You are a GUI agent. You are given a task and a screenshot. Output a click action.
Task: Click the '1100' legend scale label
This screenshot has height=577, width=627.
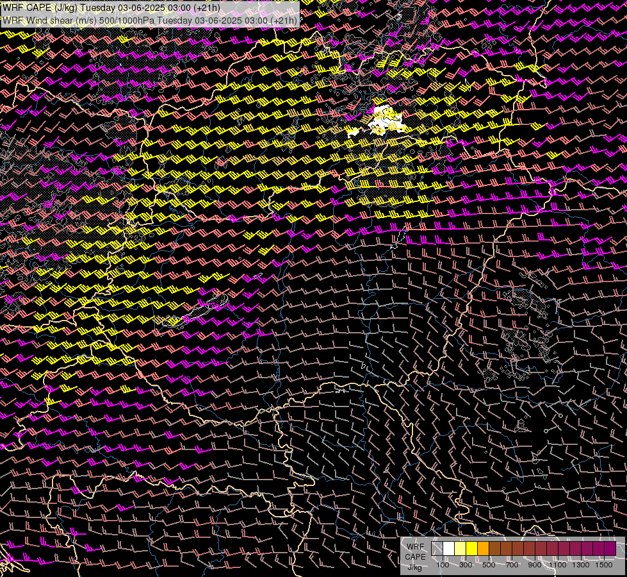click(557, 565)
